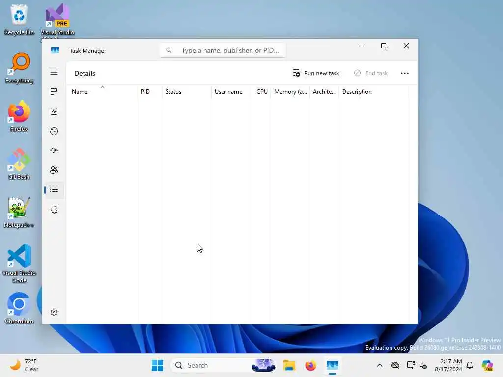Open the Users page in sidebar

tap(54, 170)
